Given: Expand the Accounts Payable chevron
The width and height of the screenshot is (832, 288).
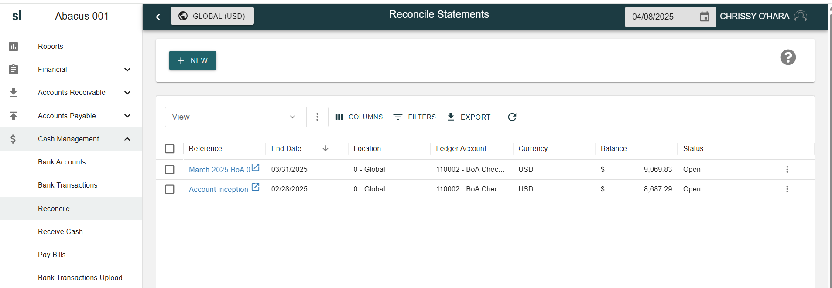Looking at the screenshot, I should pos(127,116).
